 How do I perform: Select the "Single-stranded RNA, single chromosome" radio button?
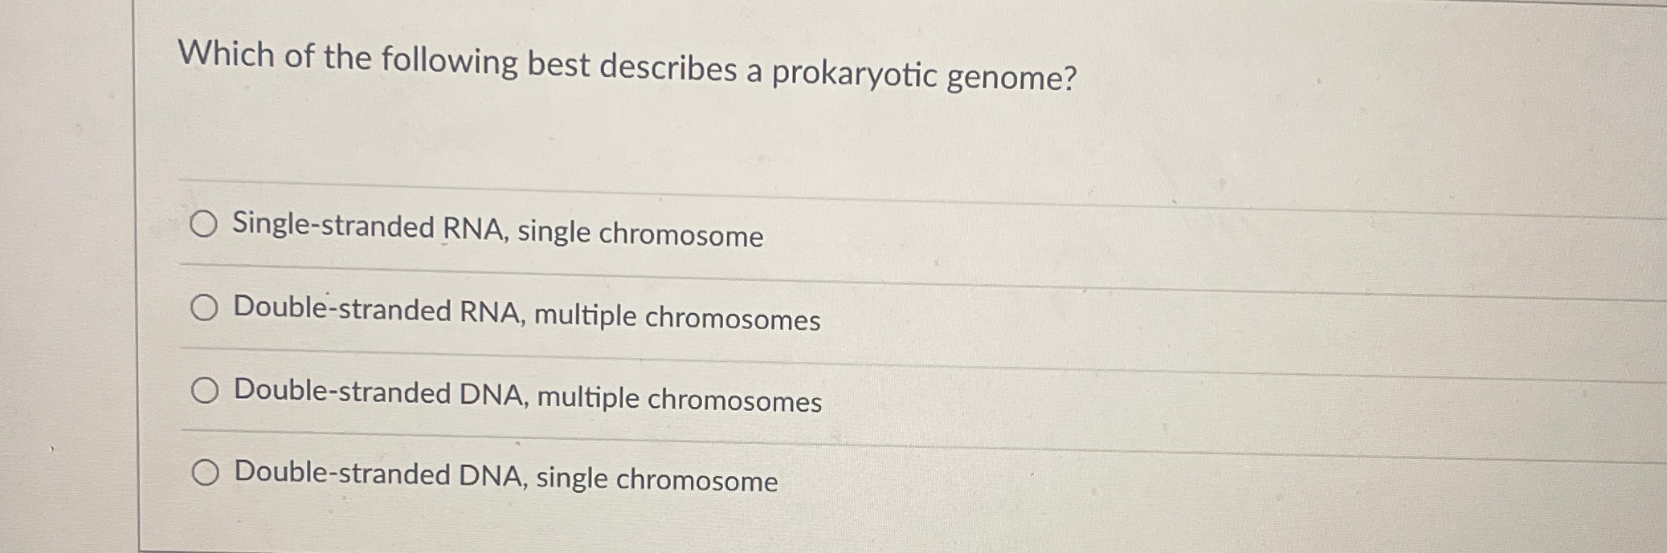point(206,225)
